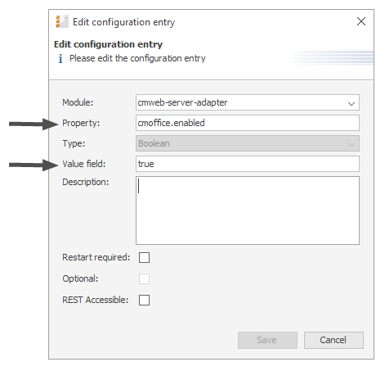Cancel the configuration entry edit
Screen dimensions: 385x371
334,340
